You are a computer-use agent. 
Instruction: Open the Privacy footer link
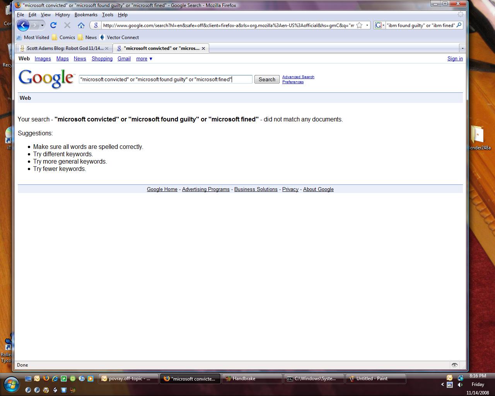290,189
